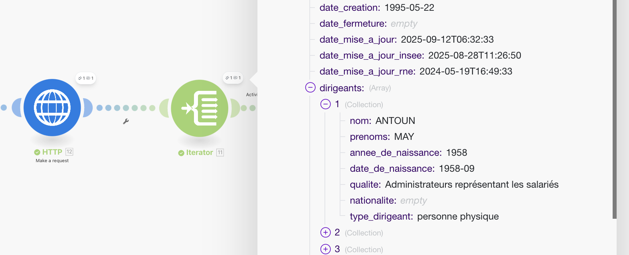The width and height of the screenshot is (629, 255).
Task: Click HTTP module number 12 badge
Action: (69, 152)
